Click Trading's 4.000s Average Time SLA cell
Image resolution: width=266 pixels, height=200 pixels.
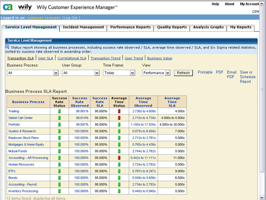pos(172,111)
